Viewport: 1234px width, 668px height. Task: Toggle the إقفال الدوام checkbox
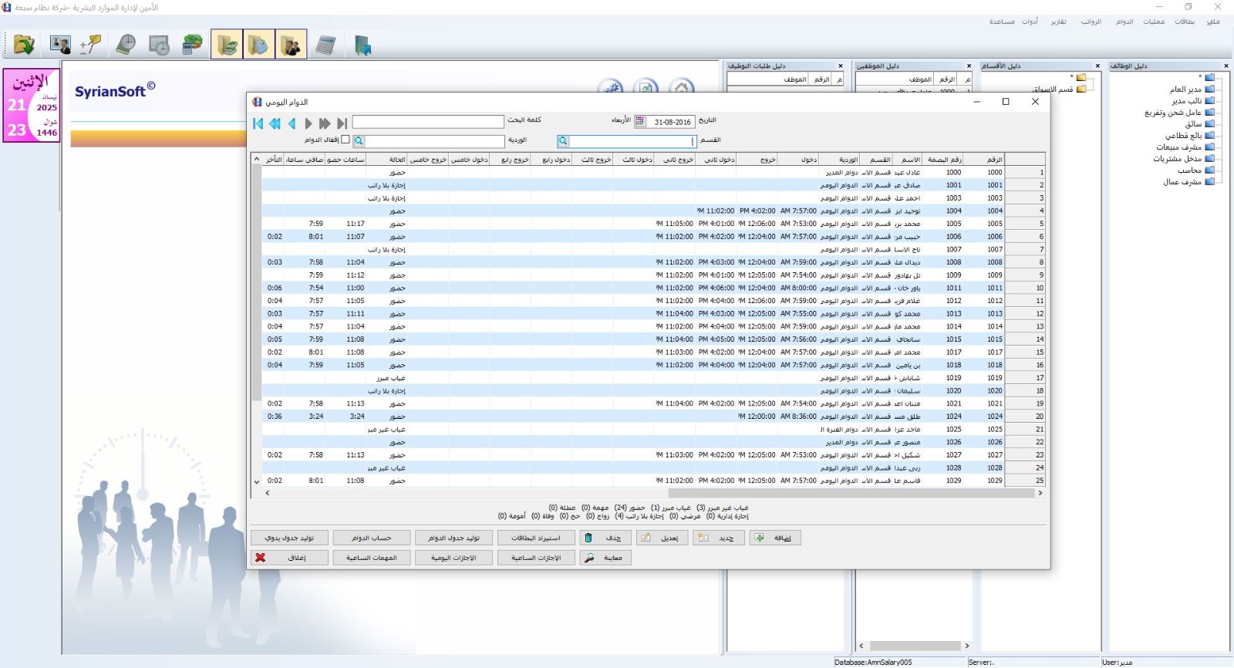[x=346, y=140]
